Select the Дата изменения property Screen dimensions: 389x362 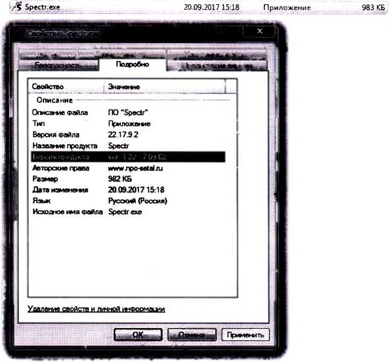point(60,190)
